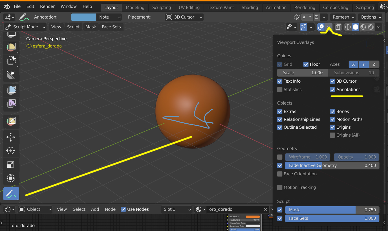Image resolution: width=388 pixels, height=231 pixels.
Task: Switch to Solid viewport shading
Action: [356, 27]
